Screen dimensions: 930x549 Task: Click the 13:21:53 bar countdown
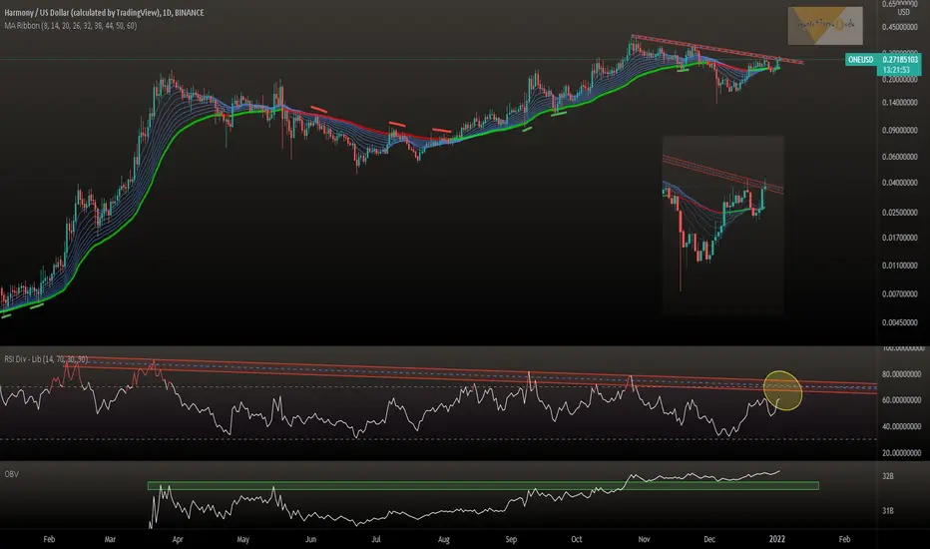coord(896,70)
